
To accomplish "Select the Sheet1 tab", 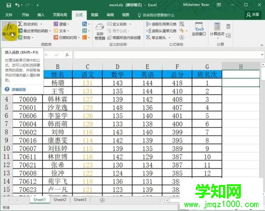I will click(40, 200).
